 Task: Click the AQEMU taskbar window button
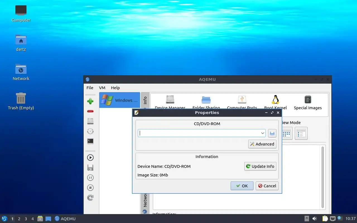coord(65,219)
